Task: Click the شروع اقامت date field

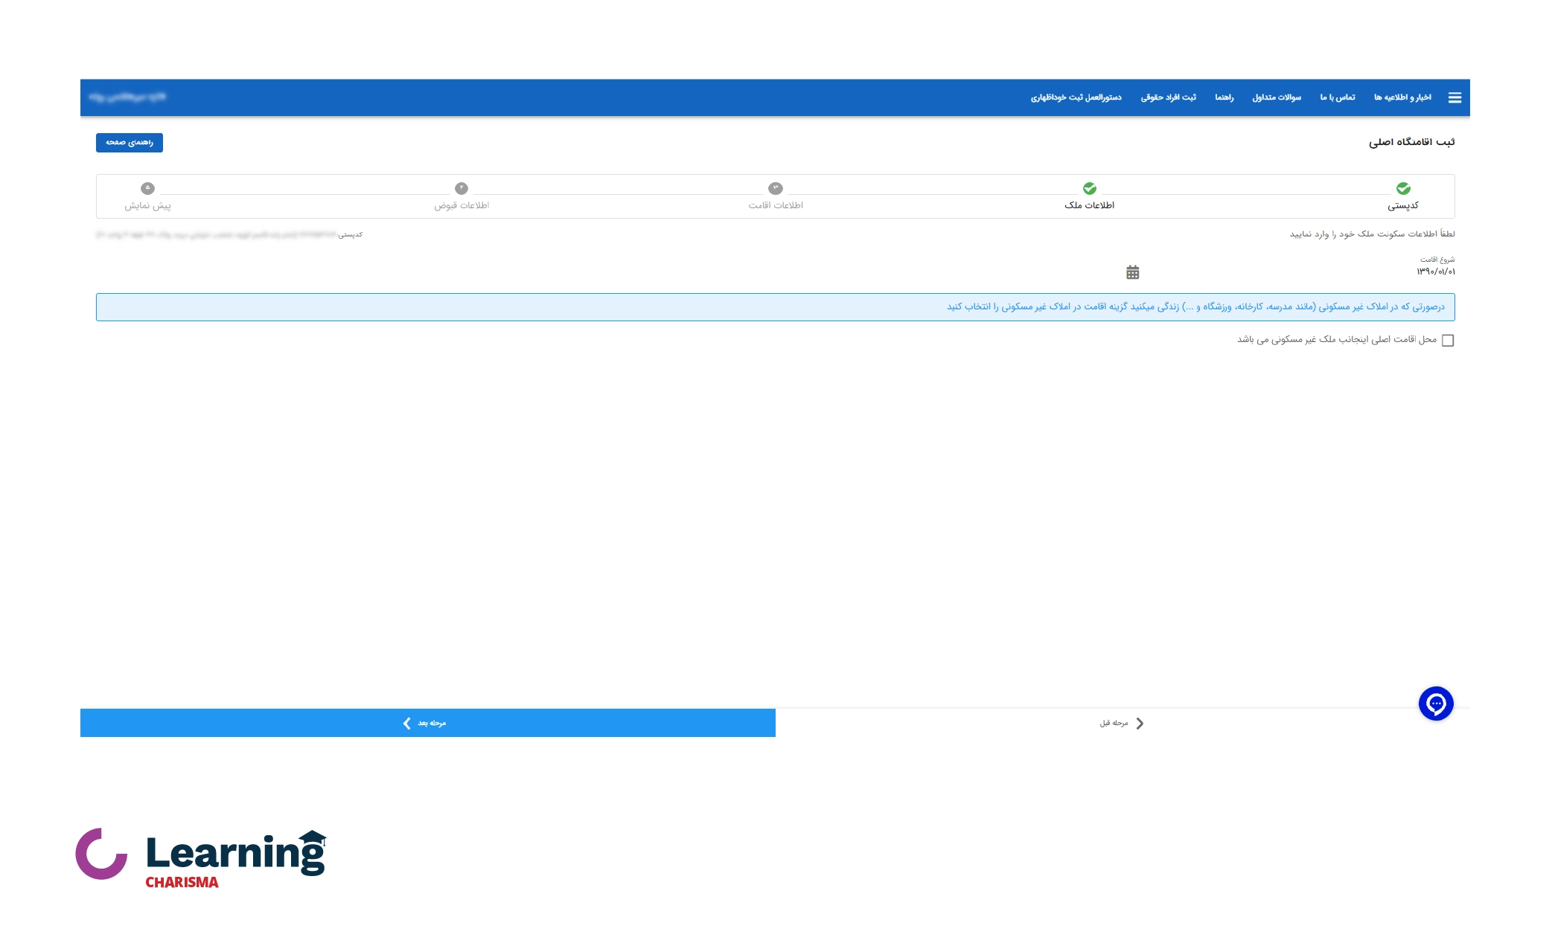Action: (x=1434, y=272)
